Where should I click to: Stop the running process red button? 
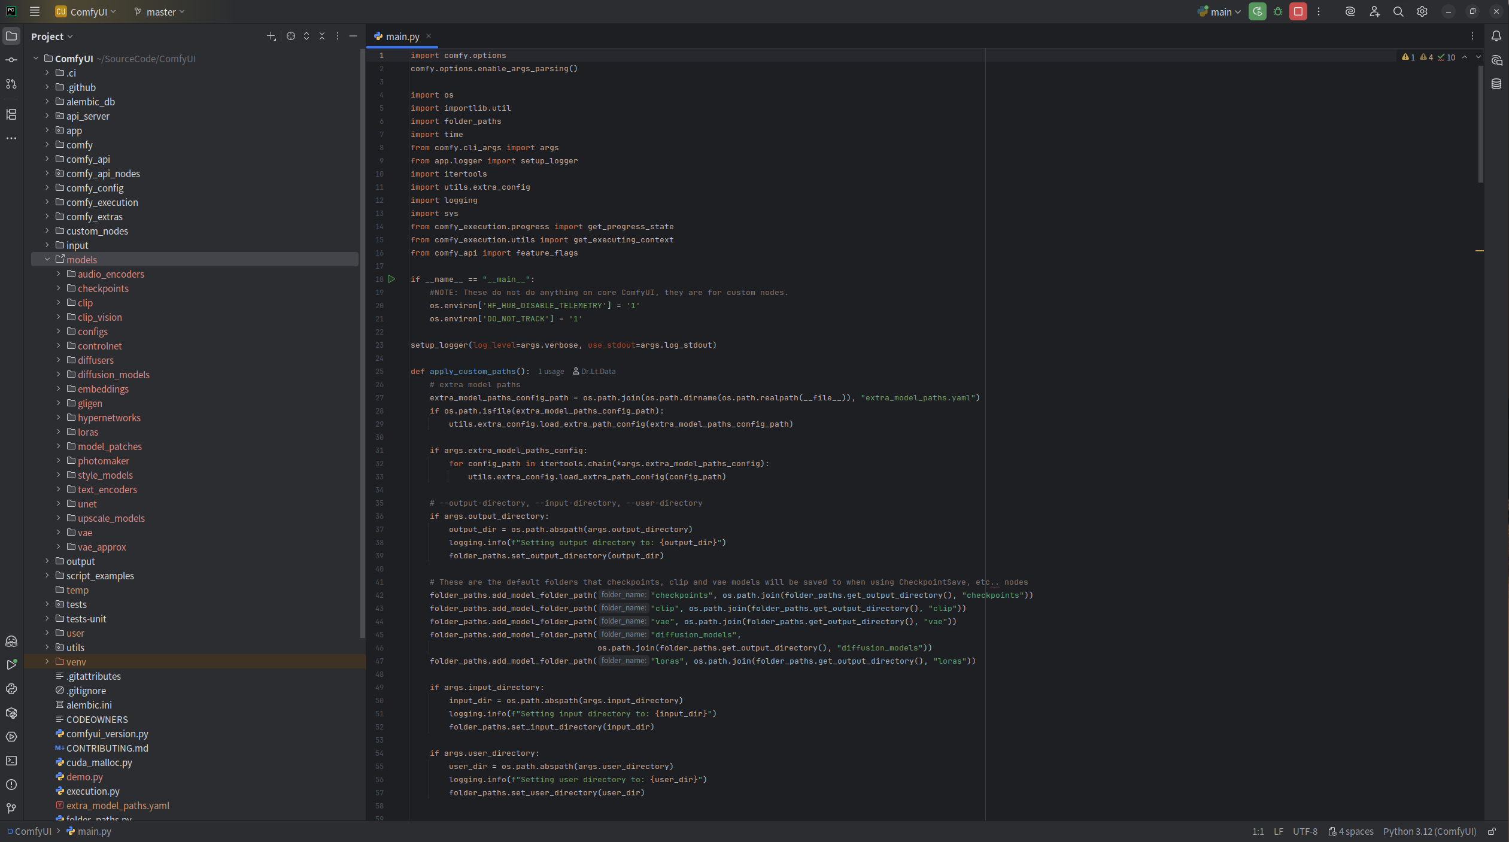pos(1298,11)
